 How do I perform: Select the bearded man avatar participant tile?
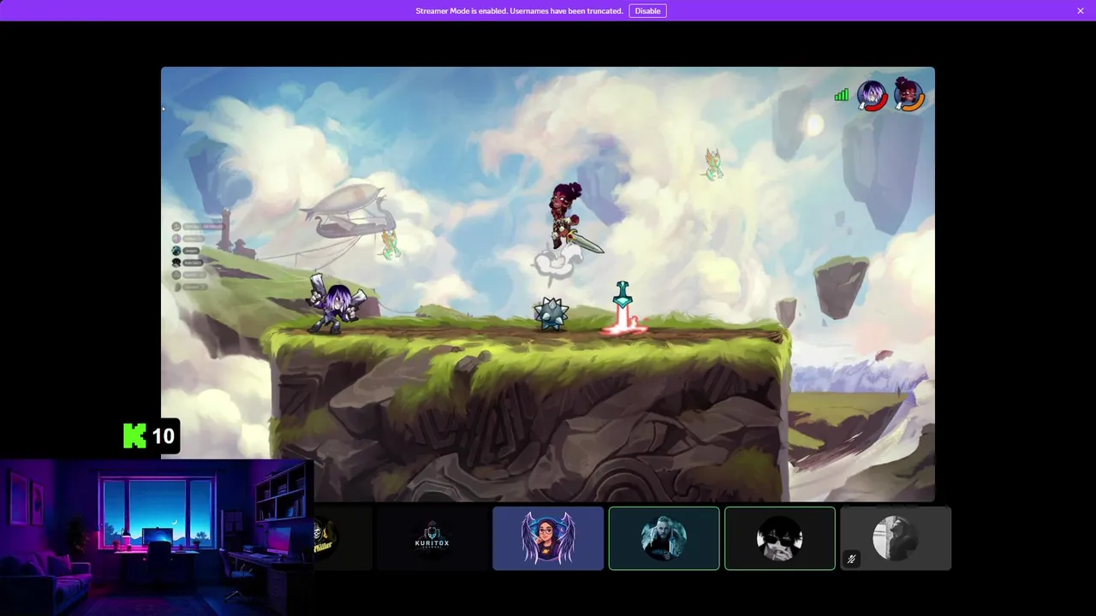pyautogui.click(x=664, y=538)
